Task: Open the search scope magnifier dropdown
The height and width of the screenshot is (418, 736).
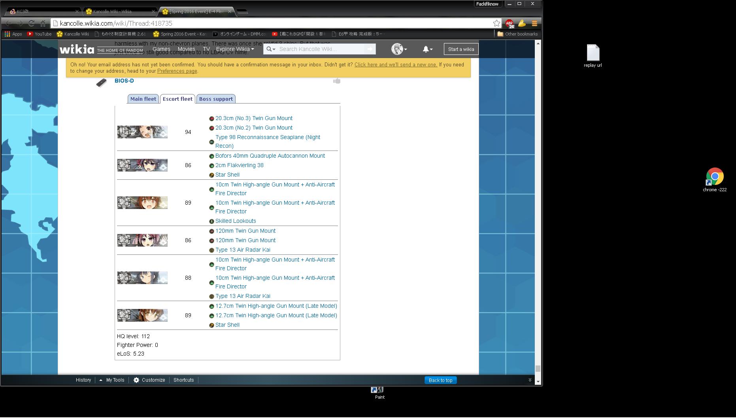Action: click(271, 49)
